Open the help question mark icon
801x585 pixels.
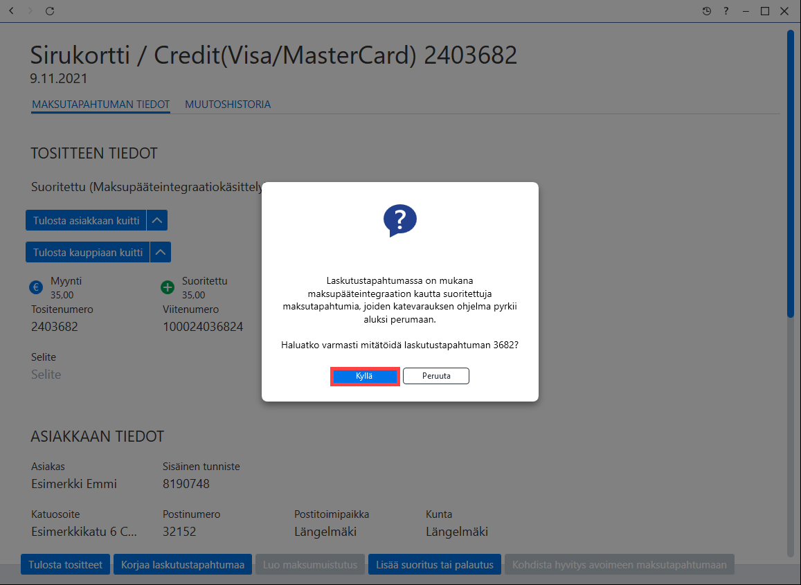(x=726, y=10)
